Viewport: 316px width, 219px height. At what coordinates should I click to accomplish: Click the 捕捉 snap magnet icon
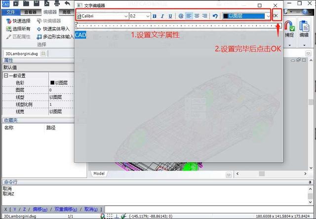[x=289, y=26]
